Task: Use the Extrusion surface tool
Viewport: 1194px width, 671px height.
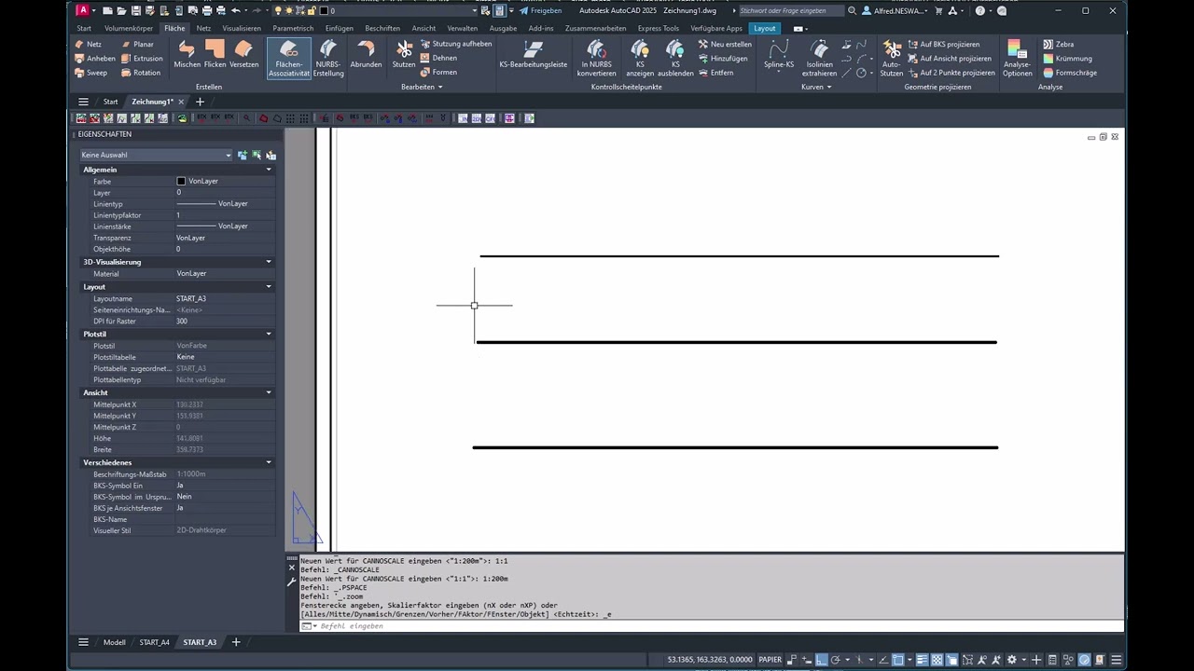Action: click(142, 58)
